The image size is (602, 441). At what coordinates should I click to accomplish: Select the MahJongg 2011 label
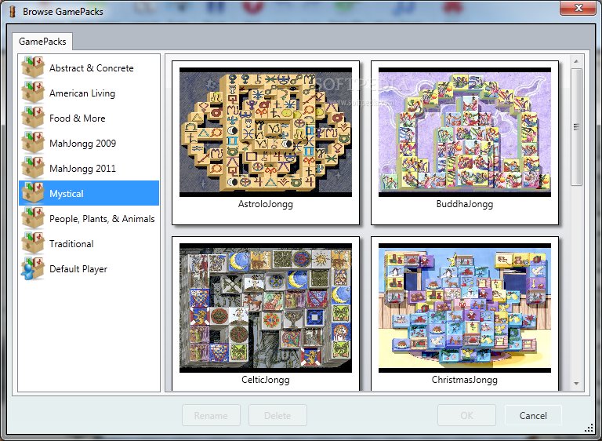point(82,169)
